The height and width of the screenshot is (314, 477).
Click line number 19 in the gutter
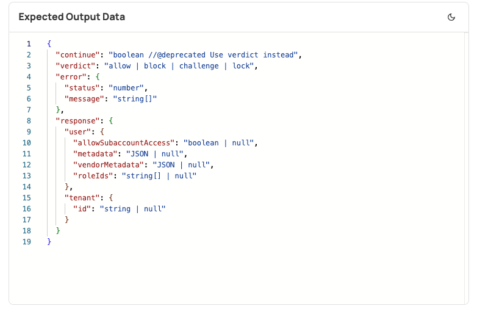(27, 242)
